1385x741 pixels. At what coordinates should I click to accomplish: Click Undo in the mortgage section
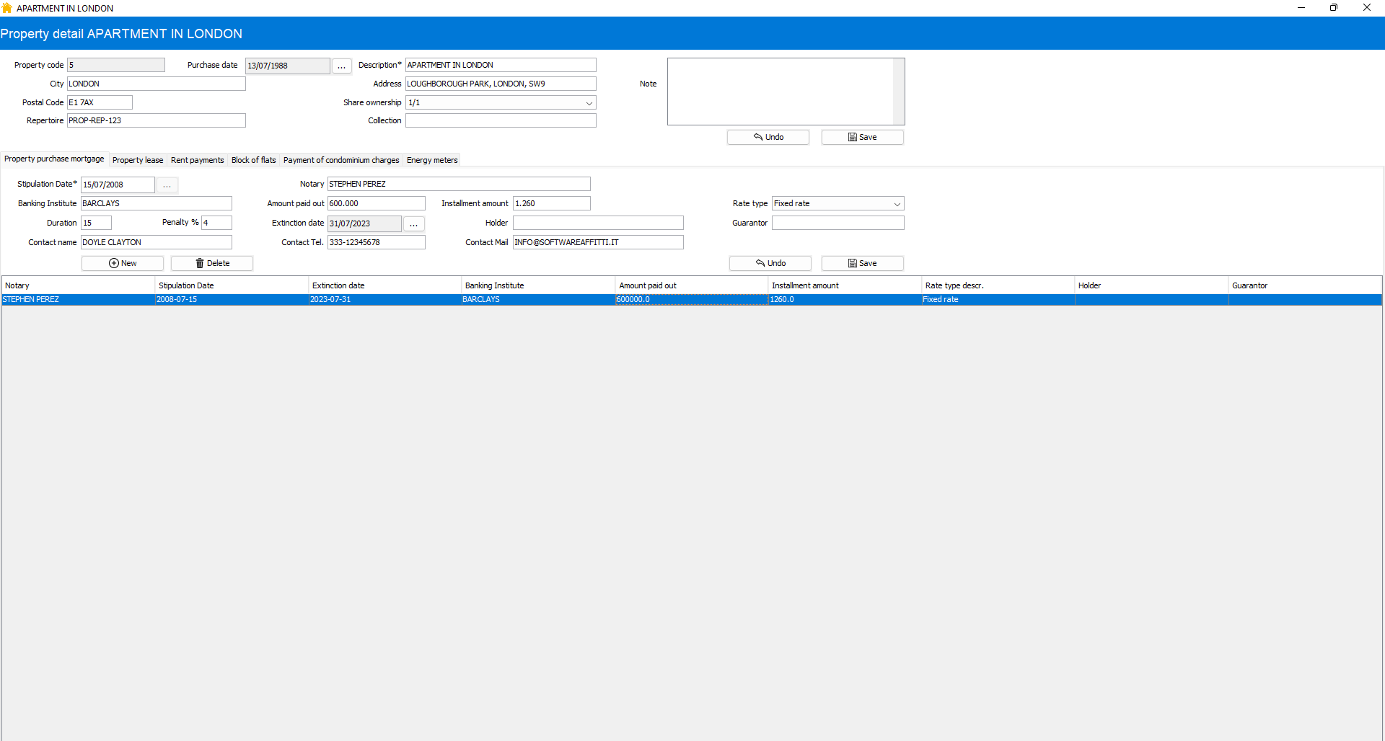(x=770, y=263)
